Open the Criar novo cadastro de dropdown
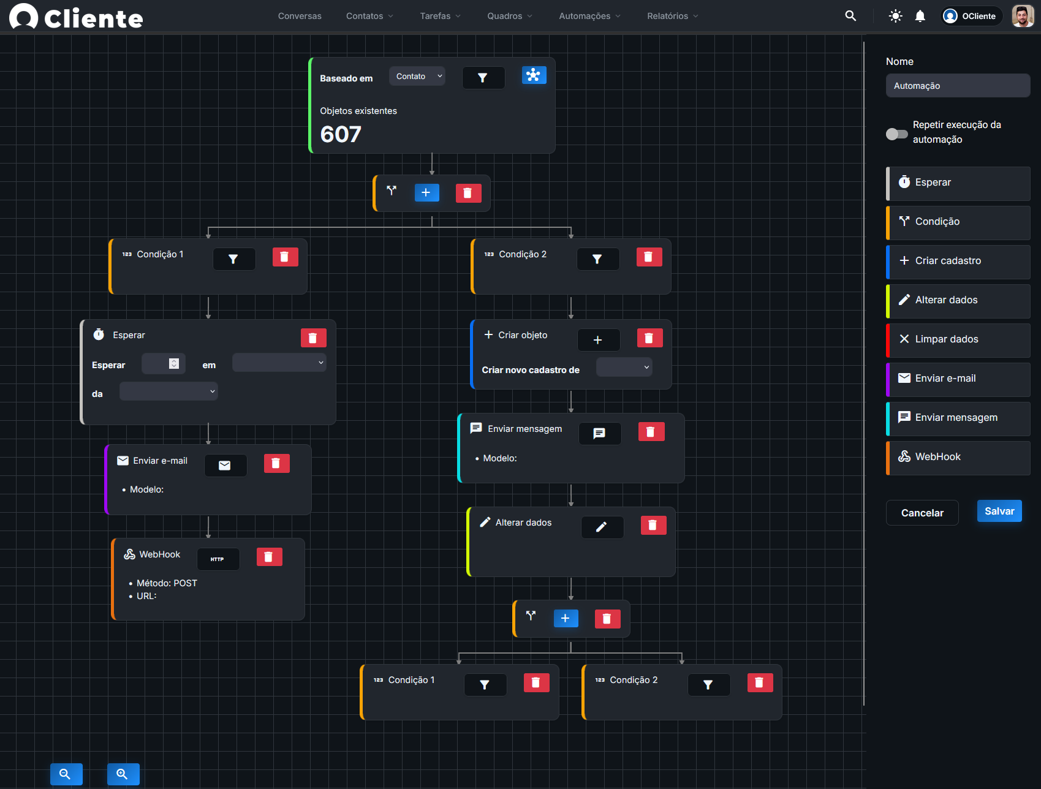This screenshot has height=789, width=1041. point(624,366)
